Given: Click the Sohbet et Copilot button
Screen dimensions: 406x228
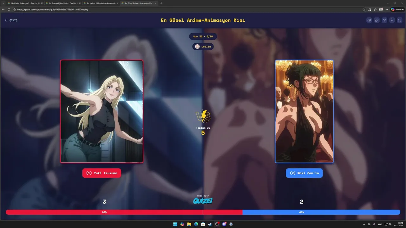Looking at the screenshot, I should [x=397, y=9].
